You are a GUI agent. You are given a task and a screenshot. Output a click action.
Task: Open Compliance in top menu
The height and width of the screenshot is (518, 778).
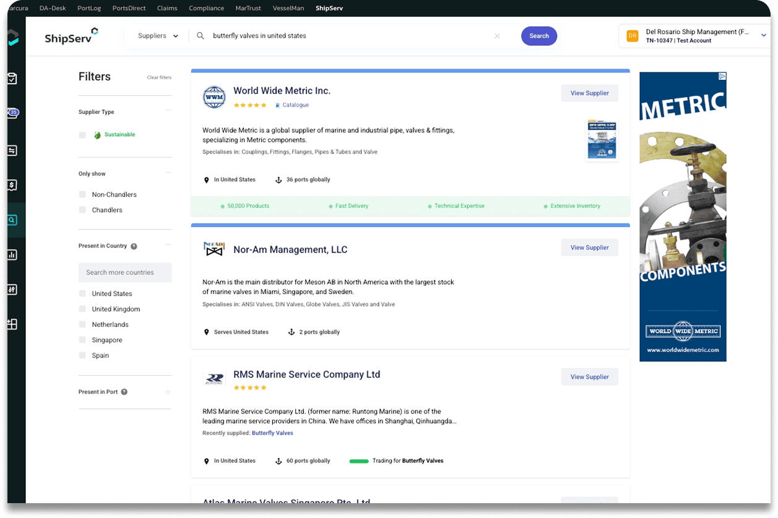tap(206, 8)
